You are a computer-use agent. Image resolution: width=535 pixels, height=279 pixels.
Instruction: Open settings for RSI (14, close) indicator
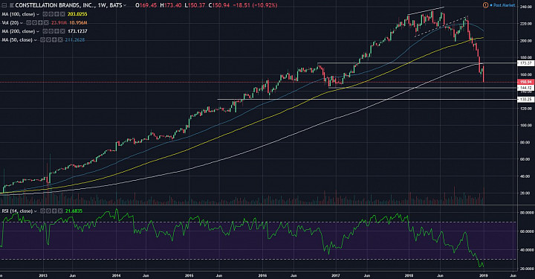tap(48, 211)
